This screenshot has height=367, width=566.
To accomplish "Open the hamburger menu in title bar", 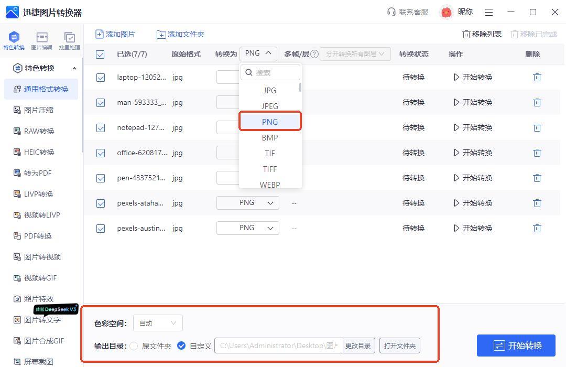I will pos(488,12).
